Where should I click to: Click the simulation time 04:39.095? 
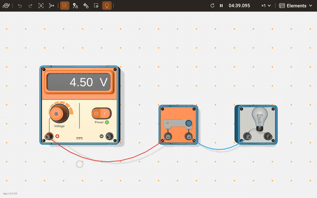pyautogui.click(x=239, y=6)
